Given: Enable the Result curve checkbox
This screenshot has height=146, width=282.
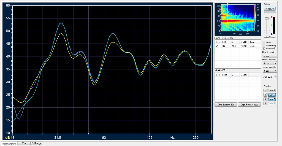Looking at the screenshot, I should click(x=264, y=43).
